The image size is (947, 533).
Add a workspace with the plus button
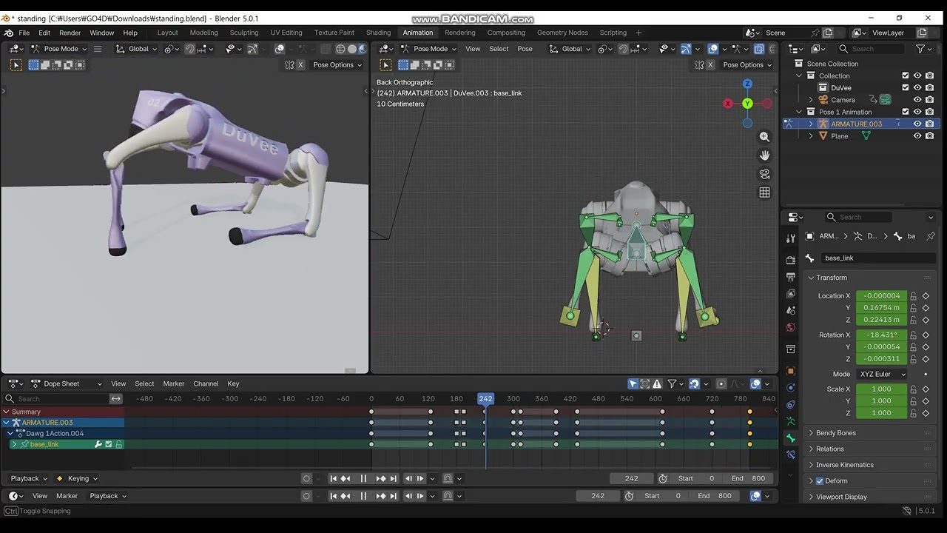point(638,33)
